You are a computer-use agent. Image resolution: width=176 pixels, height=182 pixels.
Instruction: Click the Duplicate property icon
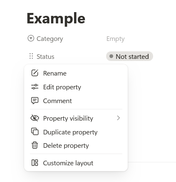tap(35, 131)
